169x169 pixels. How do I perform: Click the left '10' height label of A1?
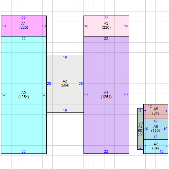click(x=4, y=26)
